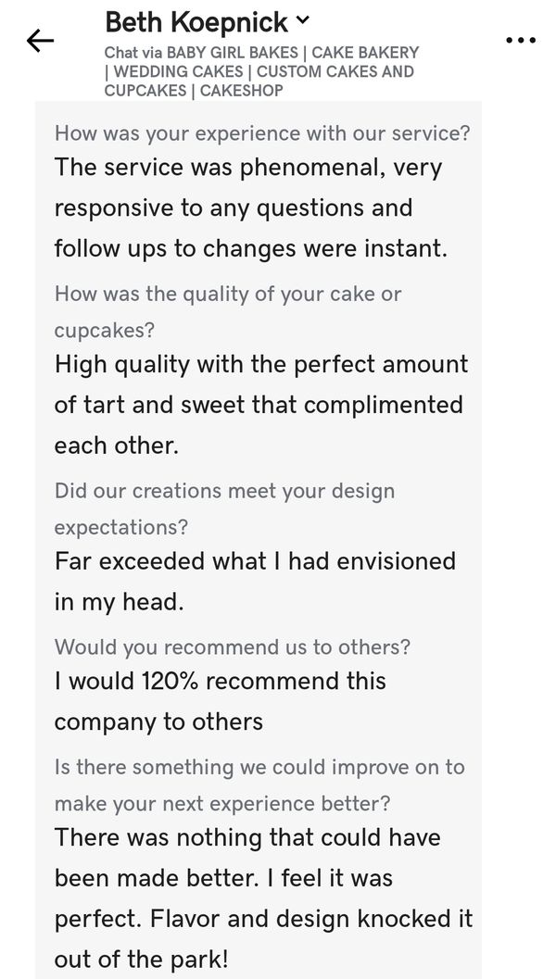Tap the Beth Koepnick contact name
Image resolution: width=556 pixels, height=979 pixels.
(x=197, y=21)
